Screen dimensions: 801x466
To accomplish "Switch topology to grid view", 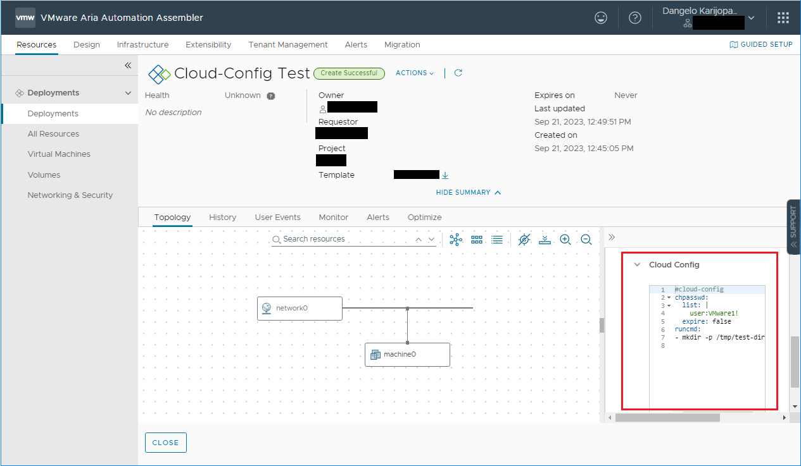I will coord(477,239).
